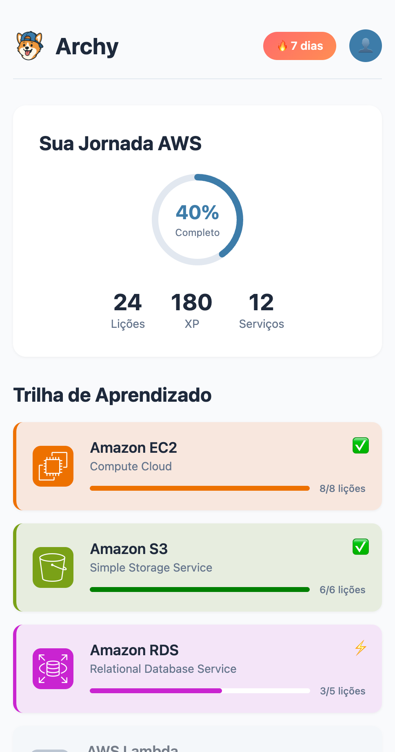Click the Amazon EC2 orange progress bar
This screenshot has width=395, height=752.
pos(200,488)
